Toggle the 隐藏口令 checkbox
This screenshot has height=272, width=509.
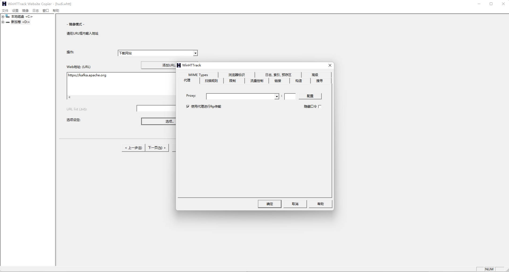(x=320, y=107)
